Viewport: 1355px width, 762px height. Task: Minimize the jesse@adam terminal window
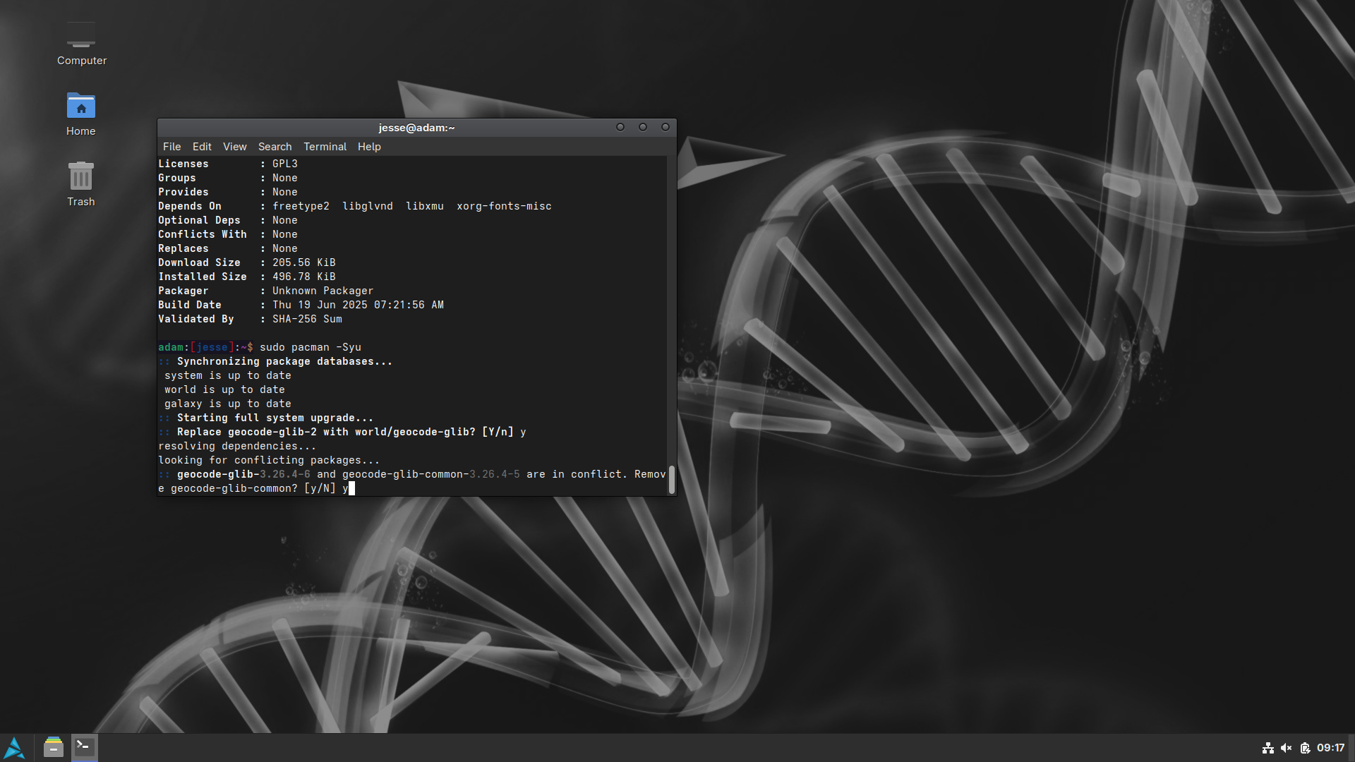(620, 127)
